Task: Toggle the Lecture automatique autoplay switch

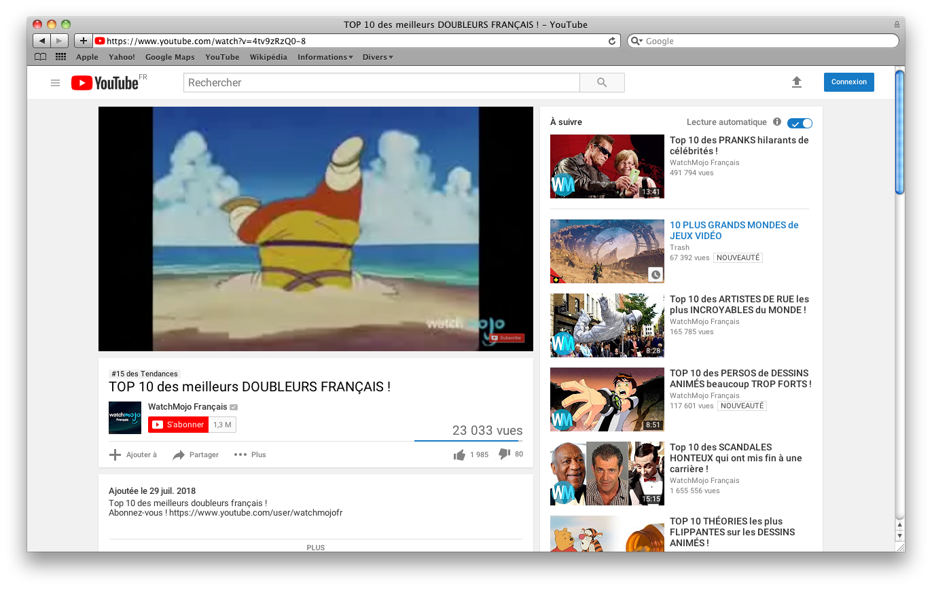Action: tap(800, 123)
